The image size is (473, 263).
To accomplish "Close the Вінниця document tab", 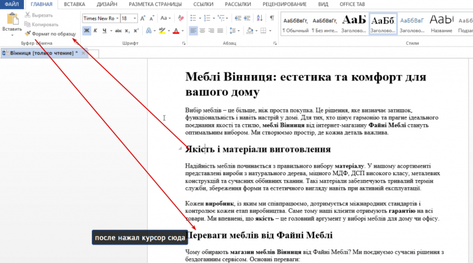I will [83, 53].
